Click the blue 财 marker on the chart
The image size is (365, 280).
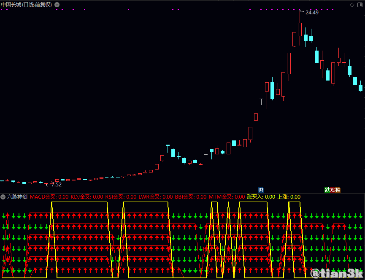261,190
